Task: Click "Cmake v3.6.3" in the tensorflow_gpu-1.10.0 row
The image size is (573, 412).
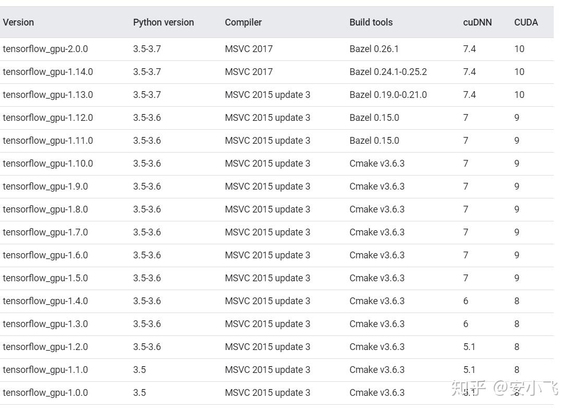Action: coord(377,164)
